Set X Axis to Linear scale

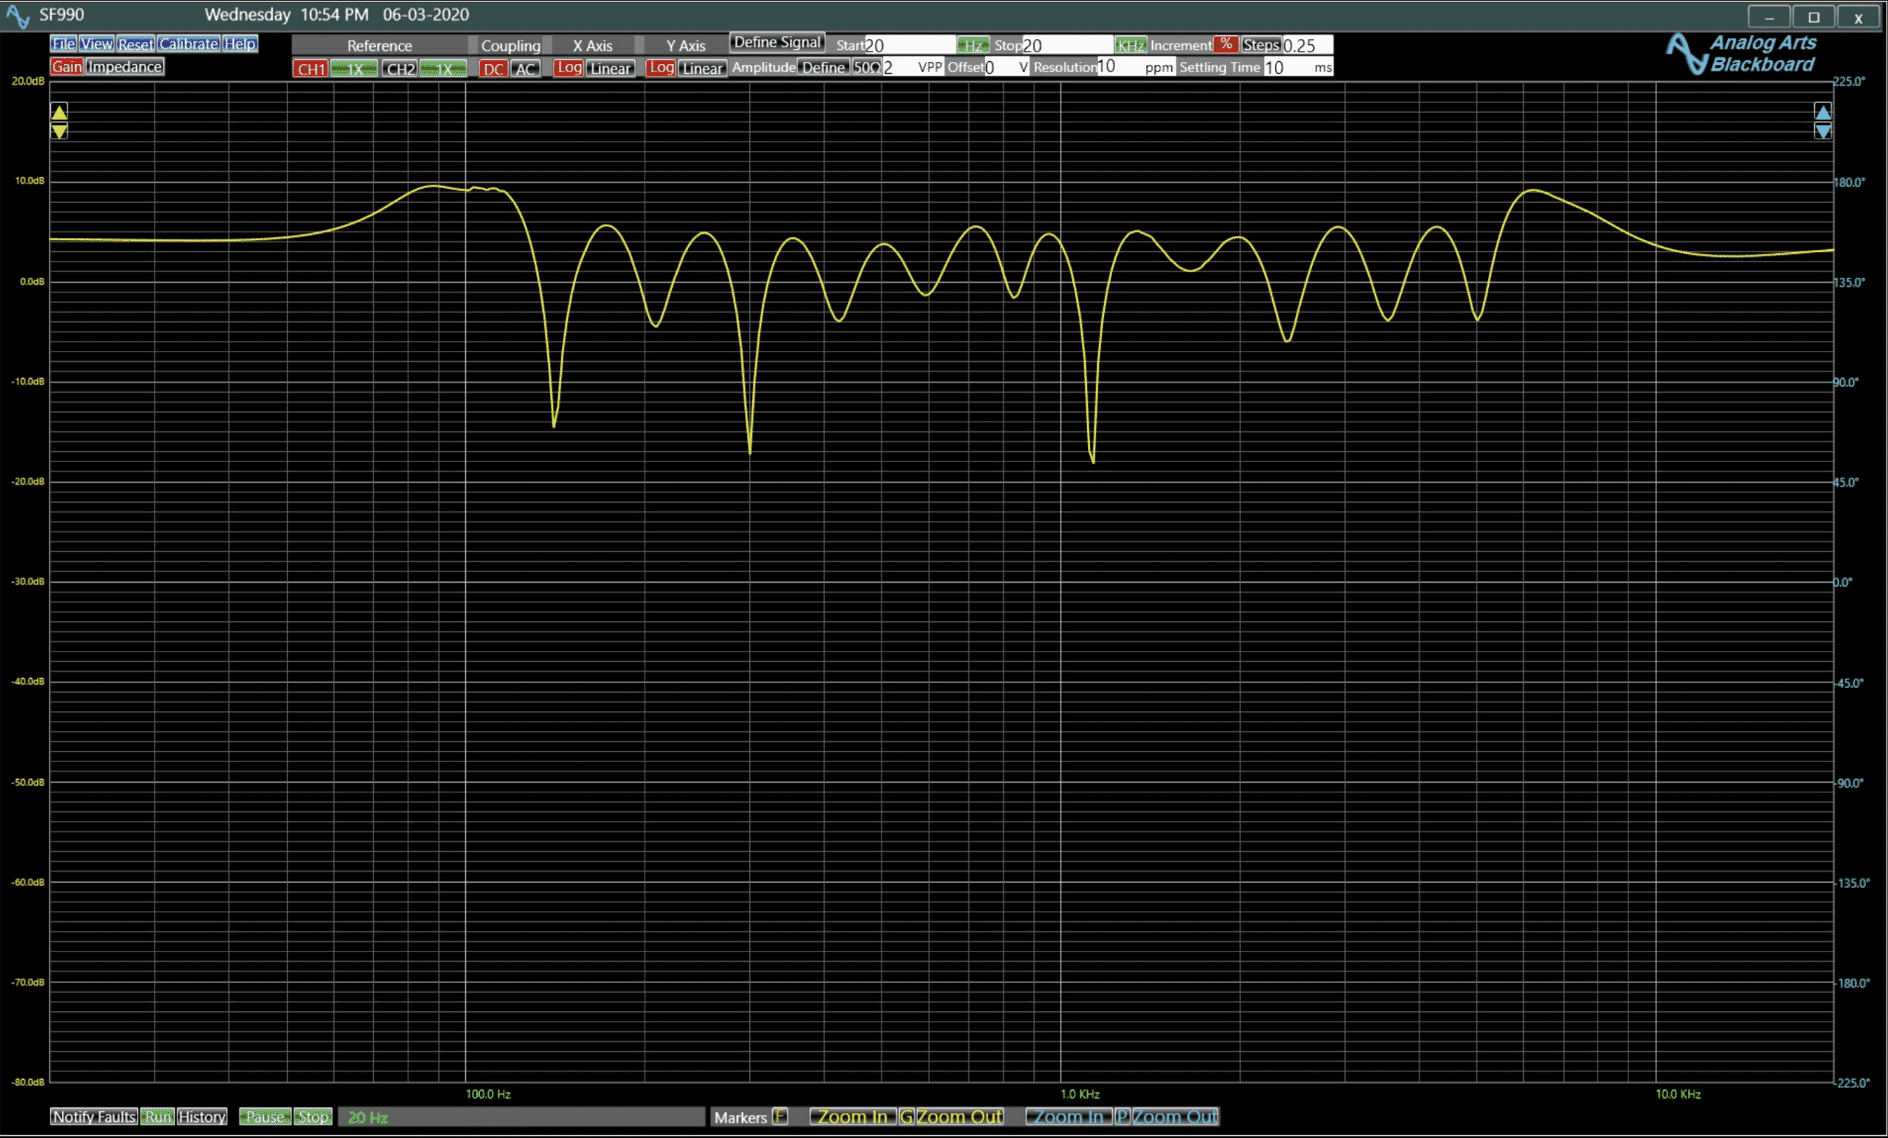[x=611, y=68]
